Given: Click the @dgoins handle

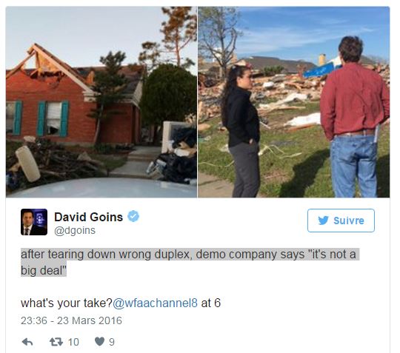Looking at the screenshot, I should point(75,230).
